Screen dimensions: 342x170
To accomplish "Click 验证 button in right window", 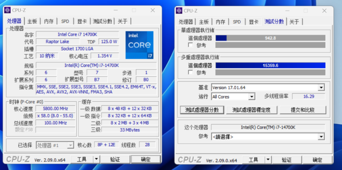I will coord(287,160).
